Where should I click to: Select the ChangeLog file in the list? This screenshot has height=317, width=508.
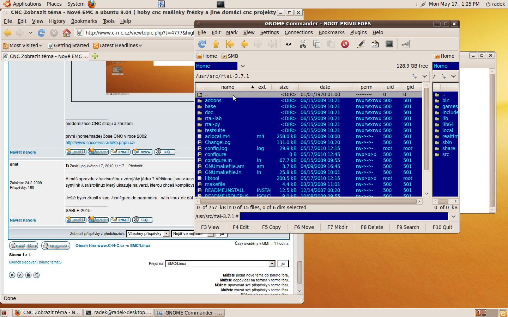[217, 142]
